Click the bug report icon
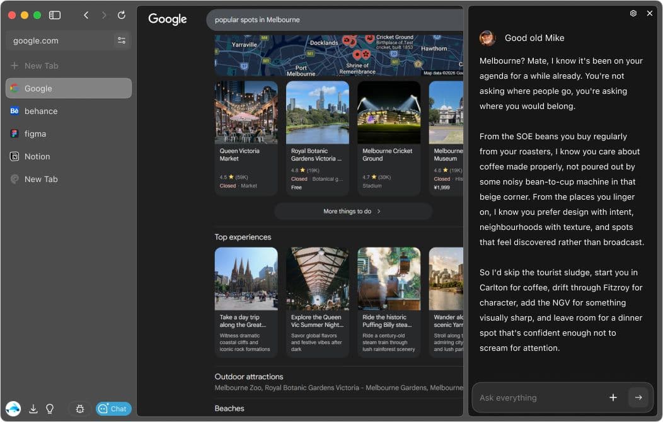The image size is (663, 422). [80, 409]
